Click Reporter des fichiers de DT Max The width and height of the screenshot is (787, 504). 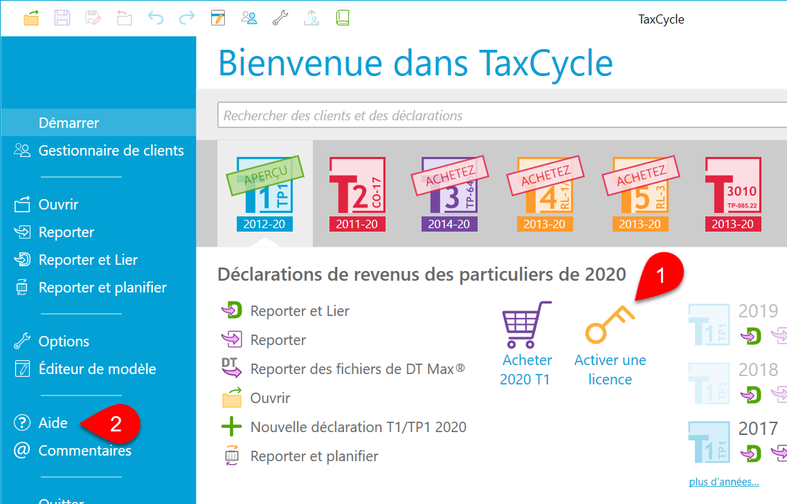[356, 369]
